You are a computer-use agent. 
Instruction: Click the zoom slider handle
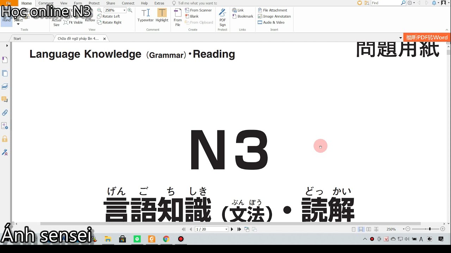430,229
